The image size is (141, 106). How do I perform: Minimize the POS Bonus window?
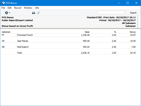tap(119, 3)
